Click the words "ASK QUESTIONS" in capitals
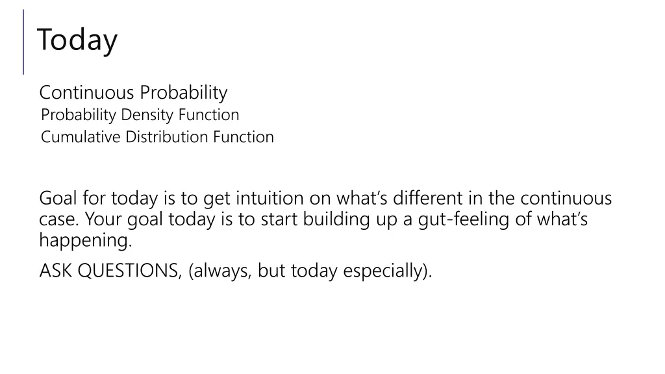 (110, 271)
